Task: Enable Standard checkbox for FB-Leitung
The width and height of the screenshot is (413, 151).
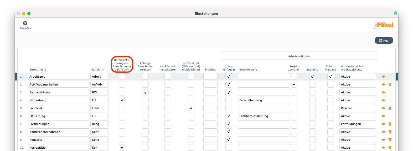Action: click(312, 116)
